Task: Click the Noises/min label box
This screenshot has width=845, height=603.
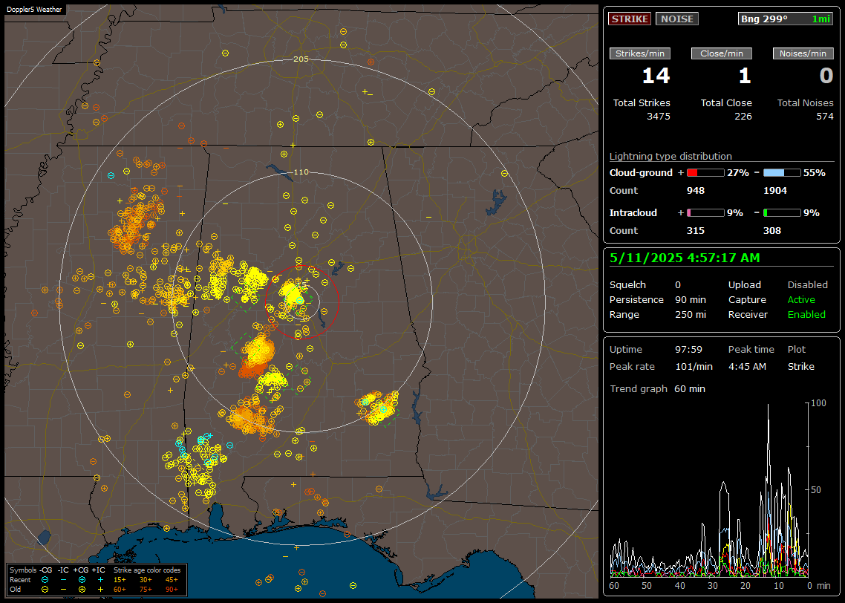Action: tap(803, 53)
